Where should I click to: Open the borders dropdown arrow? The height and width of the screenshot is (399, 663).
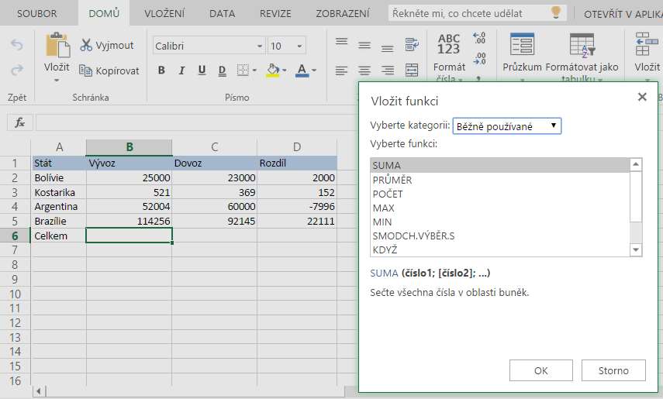pos(254,71)
